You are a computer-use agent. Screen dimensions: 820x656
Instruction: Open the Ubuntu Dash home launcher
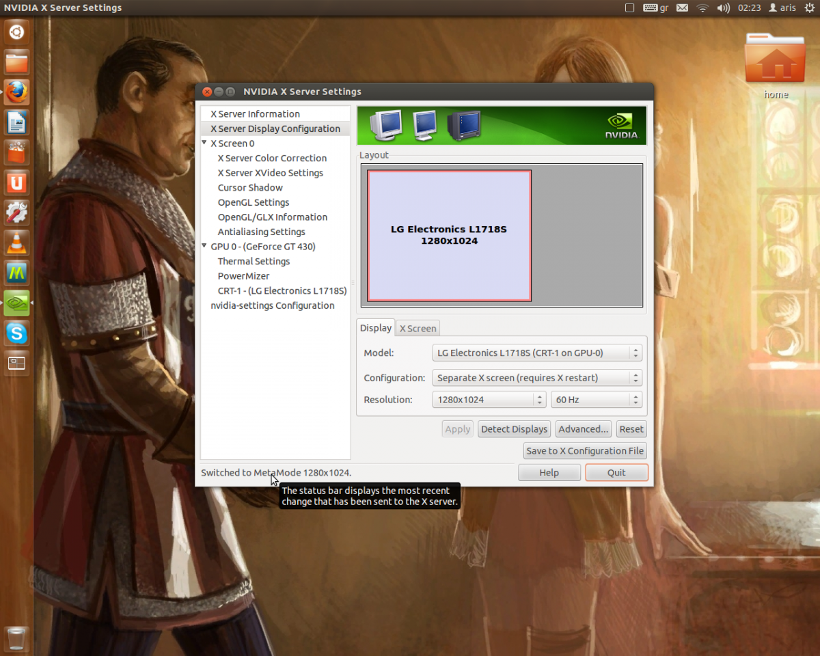click(17, 32)
